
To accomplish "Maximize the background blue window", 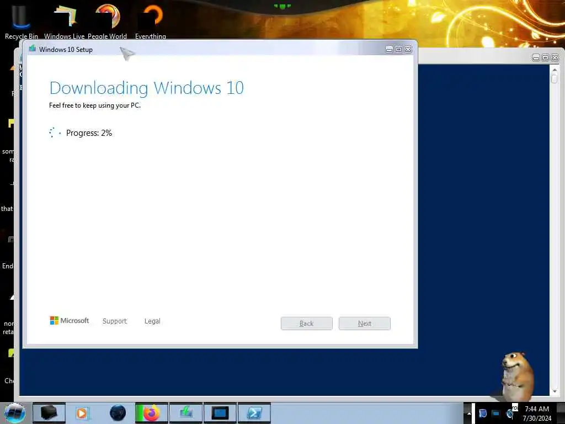I will tap(545, 57).
